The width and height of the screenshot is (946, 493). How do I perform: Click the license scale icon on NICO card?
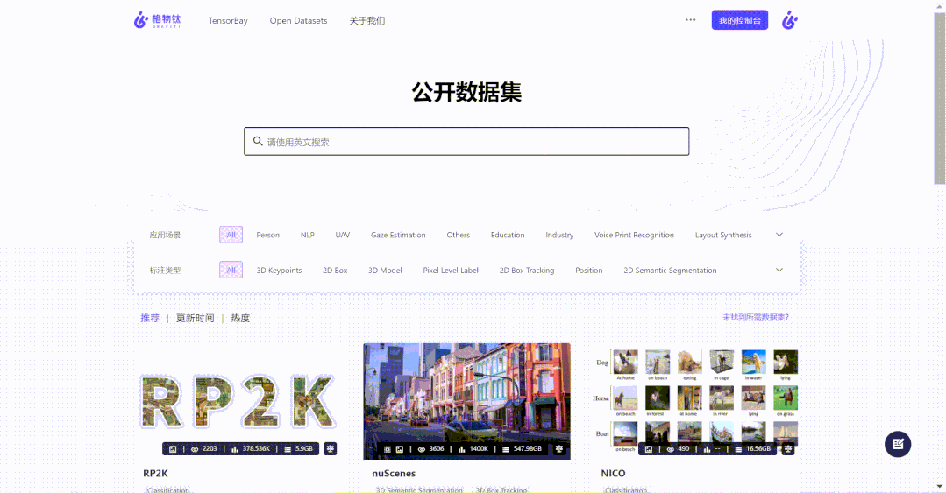tap(788, 449)
